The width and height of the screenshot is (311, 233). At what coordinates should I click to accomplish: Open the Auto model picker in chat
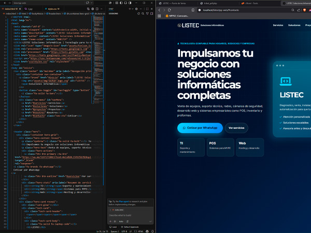121,222
